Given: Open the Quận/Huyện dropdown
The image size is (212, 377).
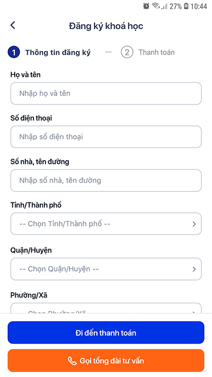Looking at the screenshot, I should [x=106, y=269].
